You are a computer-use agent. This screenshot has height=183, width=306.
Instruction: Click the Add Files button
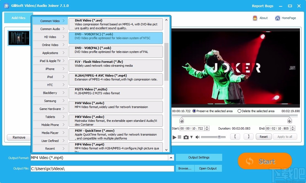coord(18,18)
